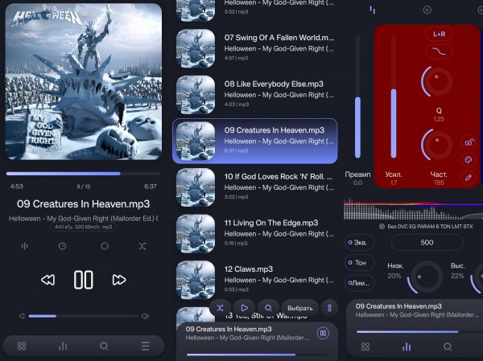The image size is (483, 361).
Task: Adjust the Усил. gain slider
Action: tap(394, 97)
